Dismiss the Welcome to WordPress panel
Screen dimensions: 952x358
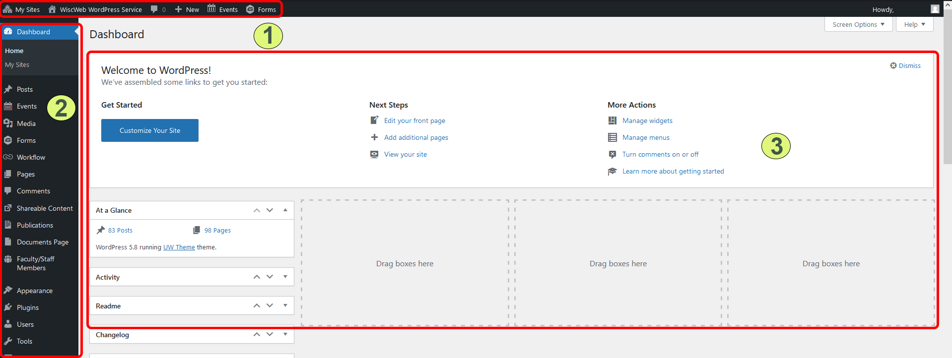905,65
